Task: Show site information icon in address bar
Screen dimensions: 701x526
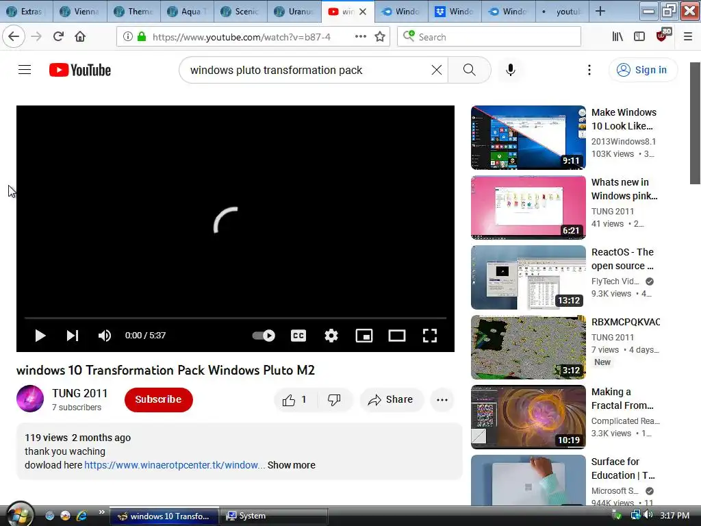Action: tap(127, 37)
